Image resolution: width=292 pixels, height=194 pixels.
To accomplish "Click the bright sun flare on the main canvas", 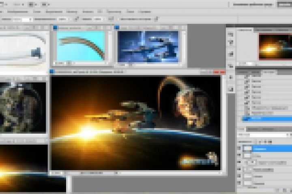I will 88,132.
